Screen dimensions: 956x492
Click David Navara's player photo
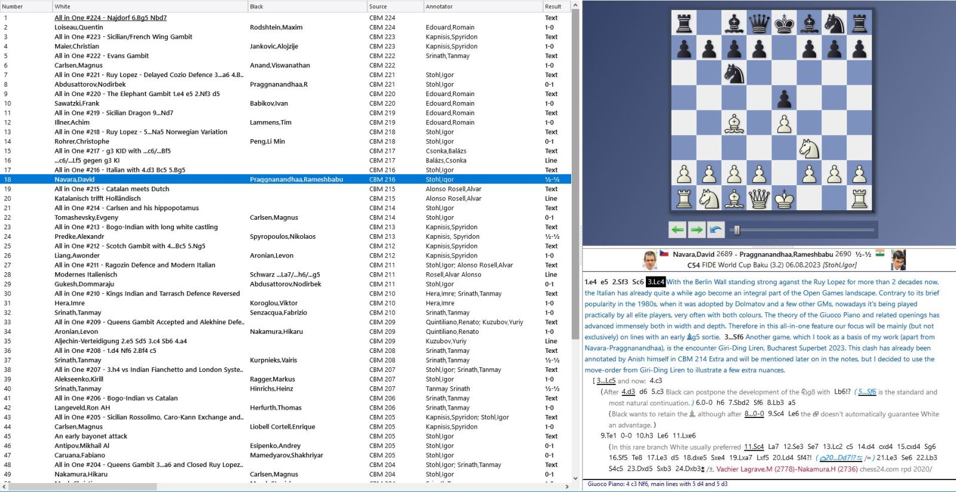pos(650,260)
